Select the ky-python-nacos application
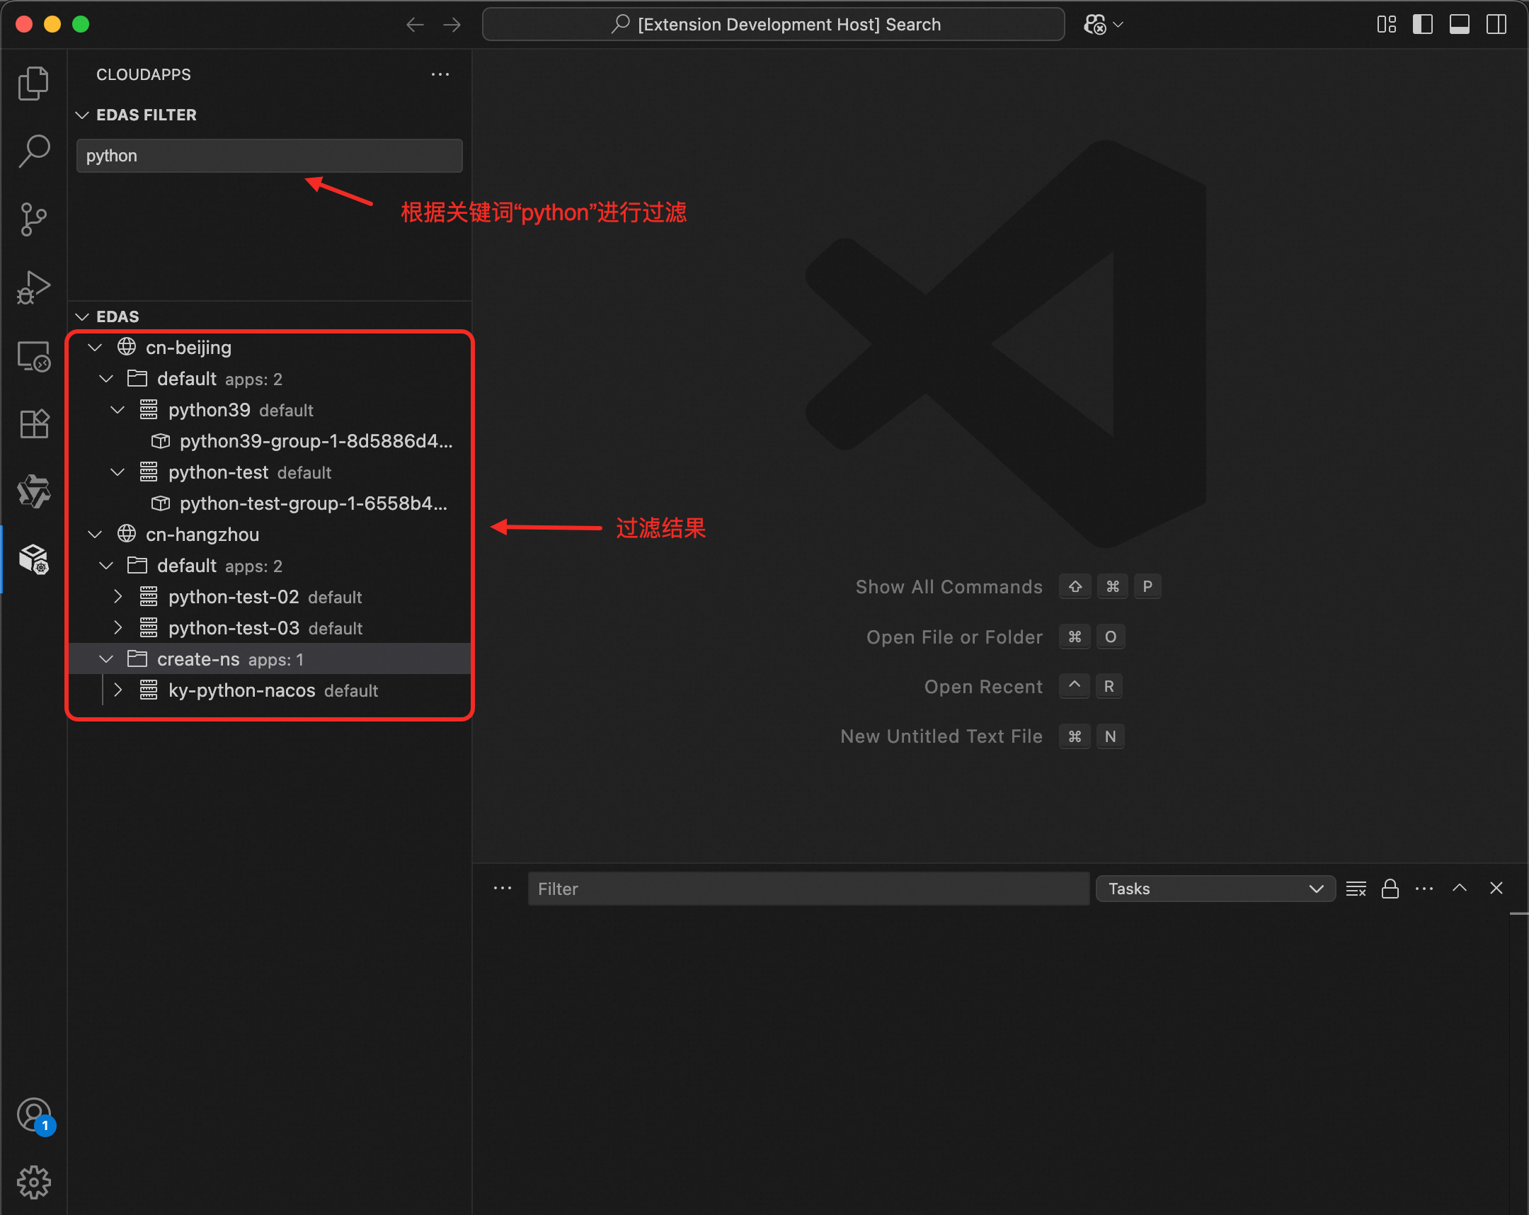This screenshot has width=1529, height=1215. point(241,690)
